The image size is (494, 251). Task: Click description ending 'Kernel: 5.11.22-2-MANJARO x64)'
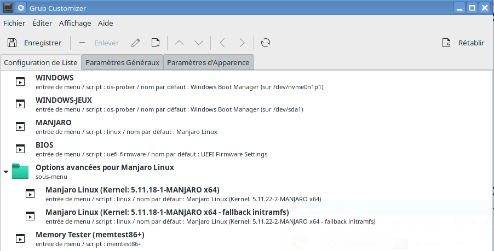pyautogui.click(x=183, y=199)
